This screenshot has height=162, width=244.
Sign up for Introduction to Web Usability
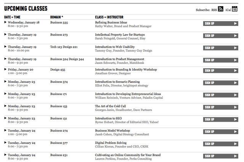(221, 48)
